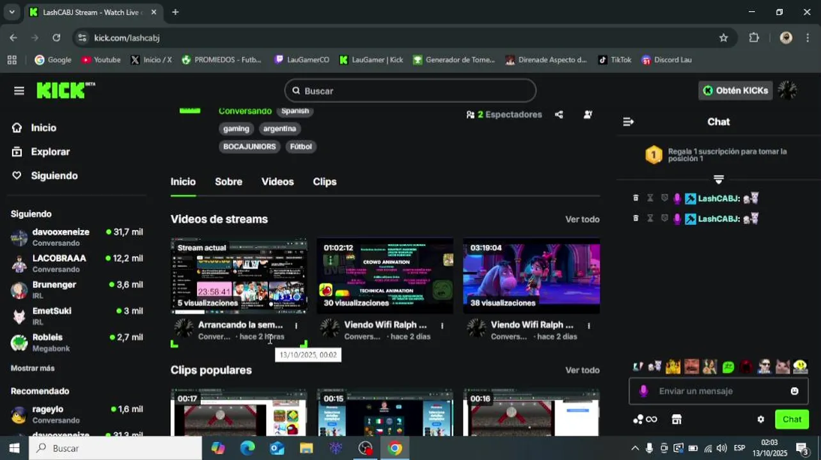Click the Conversando category link
The width and height of the screenshot is (821, 460).
245,111
